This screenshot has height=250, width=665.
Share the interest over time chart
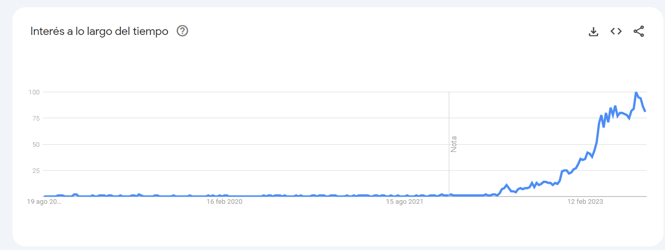[639, 31]
